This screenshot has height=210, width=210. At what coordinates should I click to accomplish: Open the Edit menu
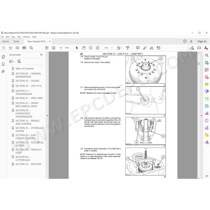pos(7,37)
